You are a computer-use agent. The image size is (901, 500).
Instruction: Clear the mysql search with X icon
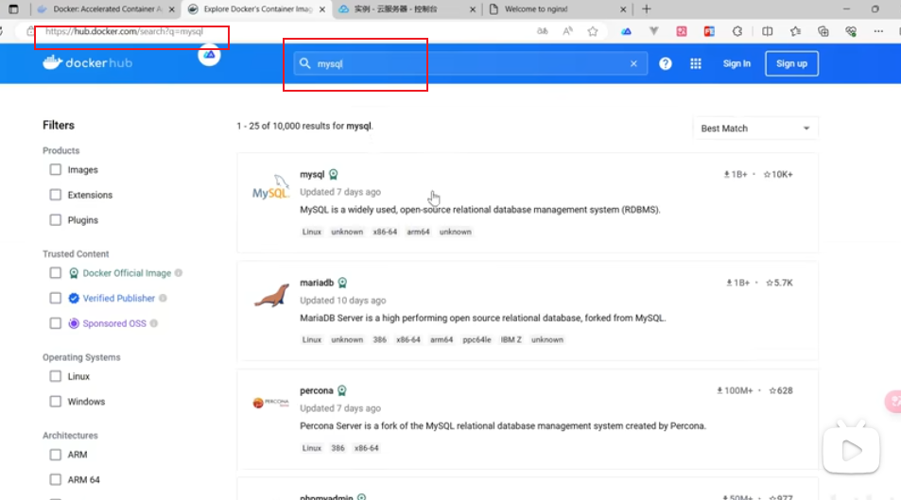[633, 63]
